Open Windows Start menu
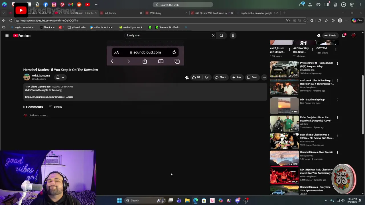This screenshot has width=365, height=205. click(119, 200)
